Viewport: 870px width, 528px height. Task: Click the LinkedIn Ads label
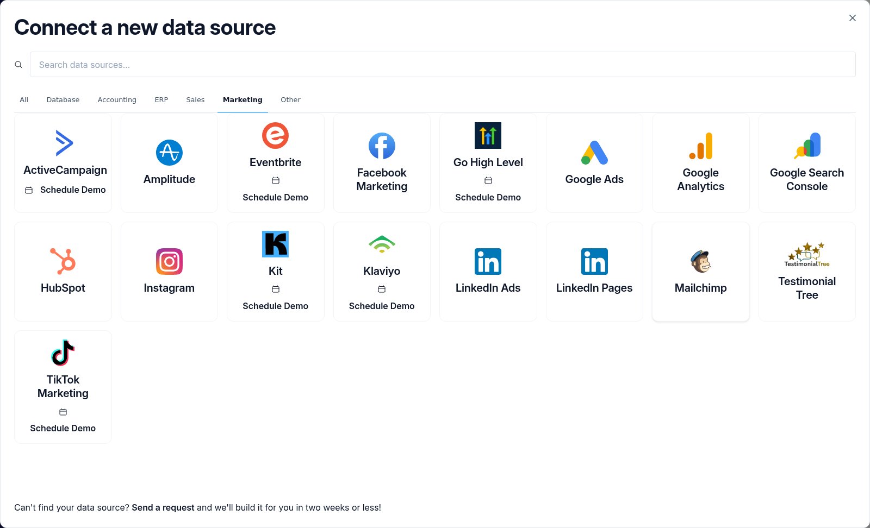[x=488, y=288]
